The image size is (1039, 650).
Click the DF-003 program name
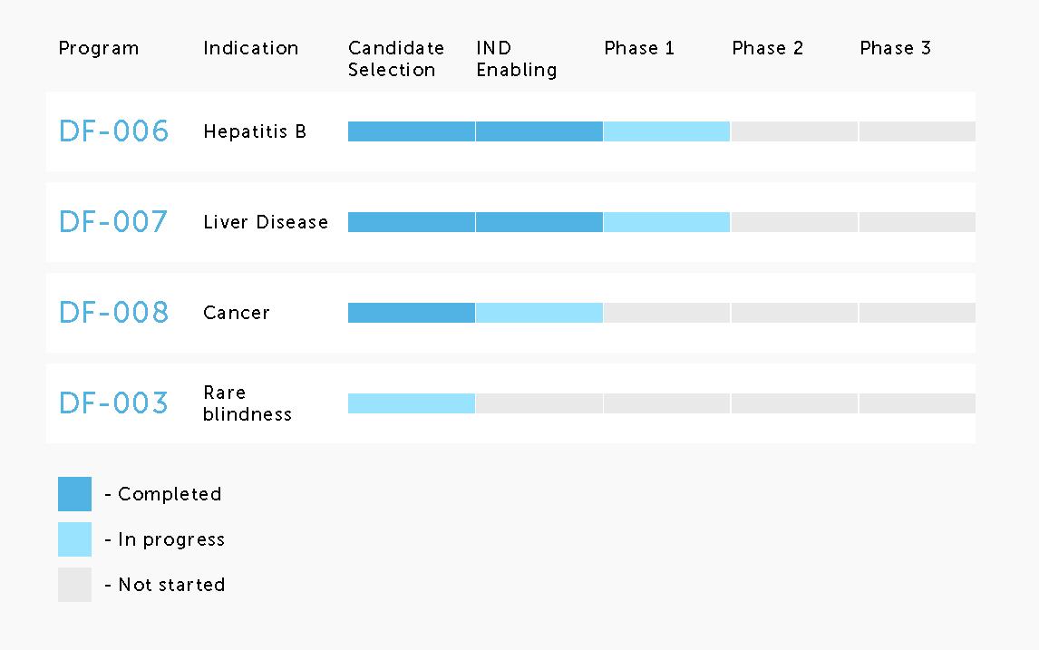(x=113, y=403)
